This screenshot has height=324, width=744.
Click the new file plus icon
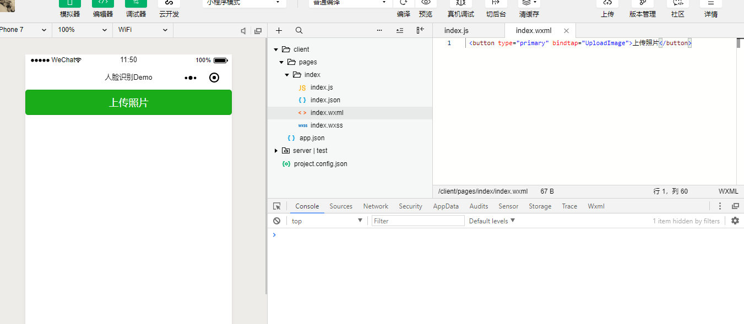(279, 31)
